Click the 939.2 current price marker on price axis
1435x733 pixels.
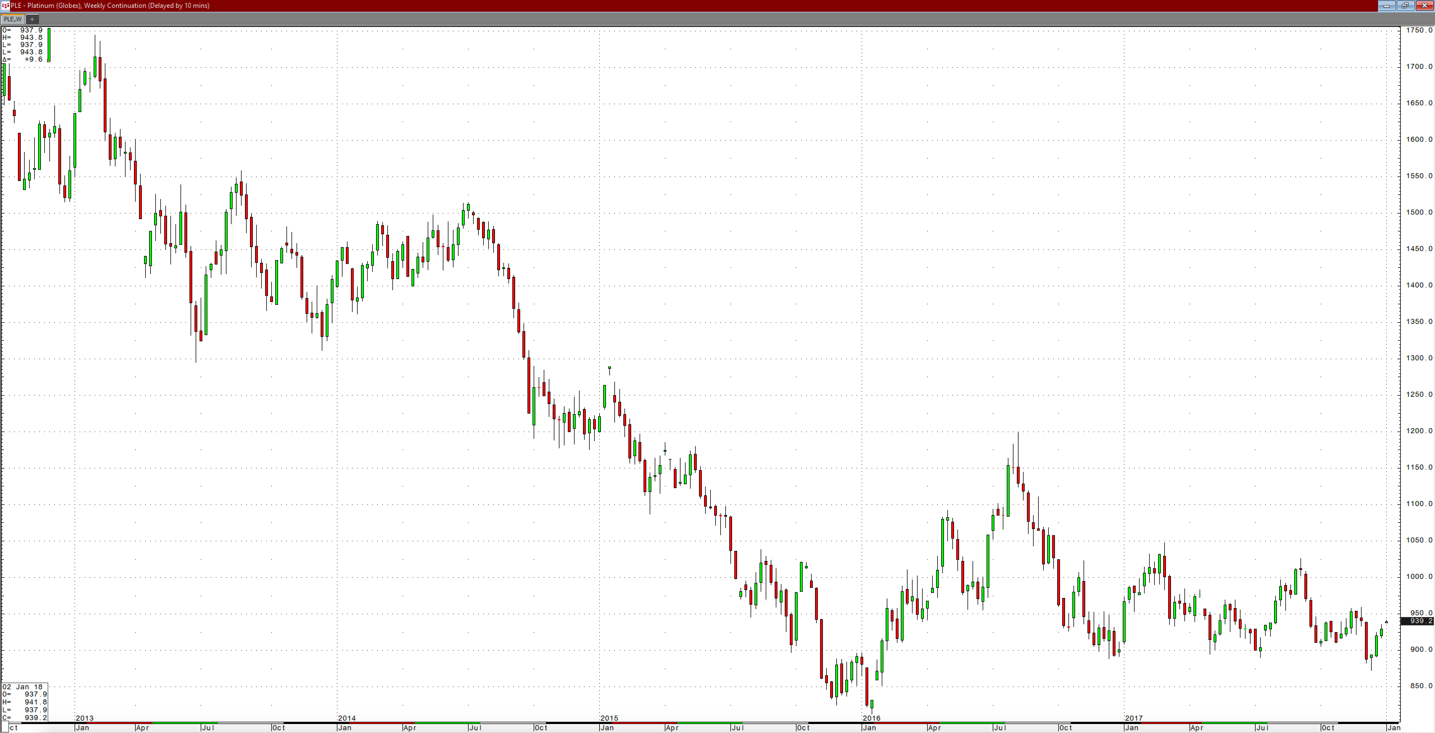(1418, 621)
